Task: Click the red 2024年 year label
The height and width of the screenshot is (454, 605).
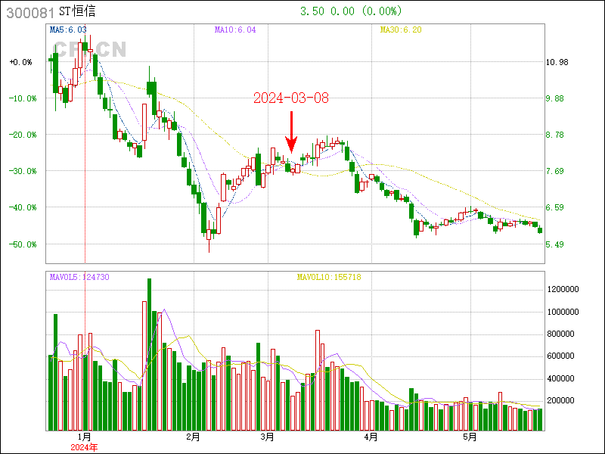Action: 84,447
